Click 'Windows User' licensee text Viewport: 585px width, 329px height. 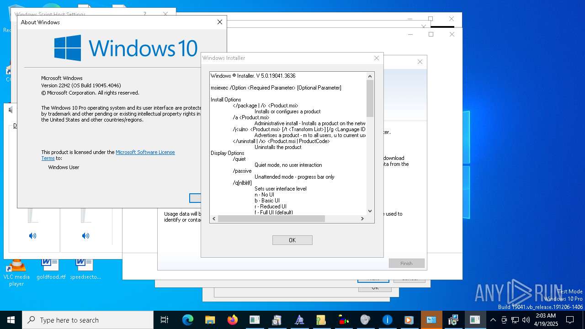click(x=64, y=167)
